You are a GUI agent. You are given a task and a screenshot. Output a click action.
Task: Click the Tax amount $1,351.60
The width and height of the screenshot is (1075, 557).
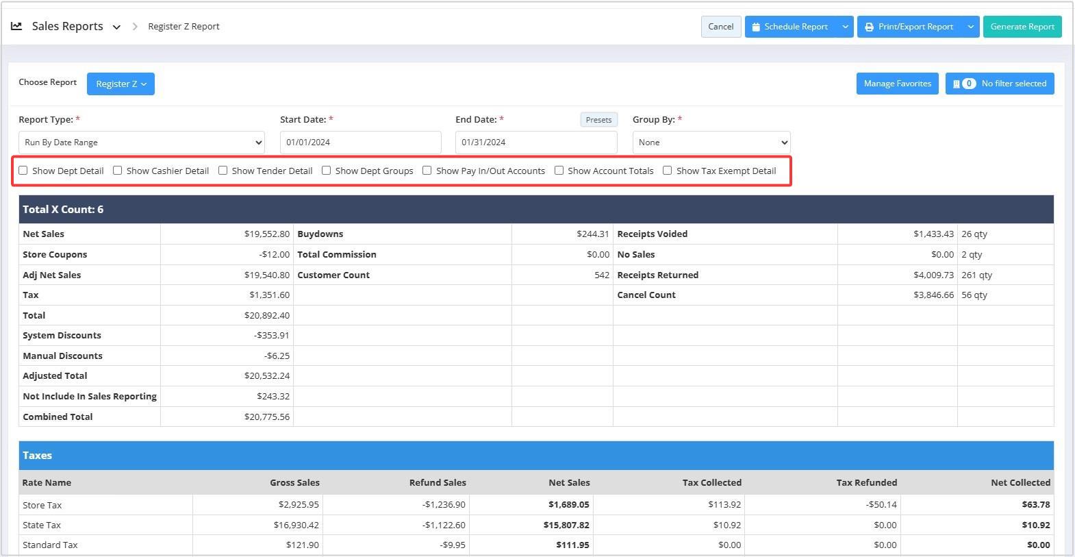(x=269, y=295)
